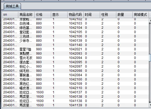Select item code 1042103 cell

click(x=75, y=23)
